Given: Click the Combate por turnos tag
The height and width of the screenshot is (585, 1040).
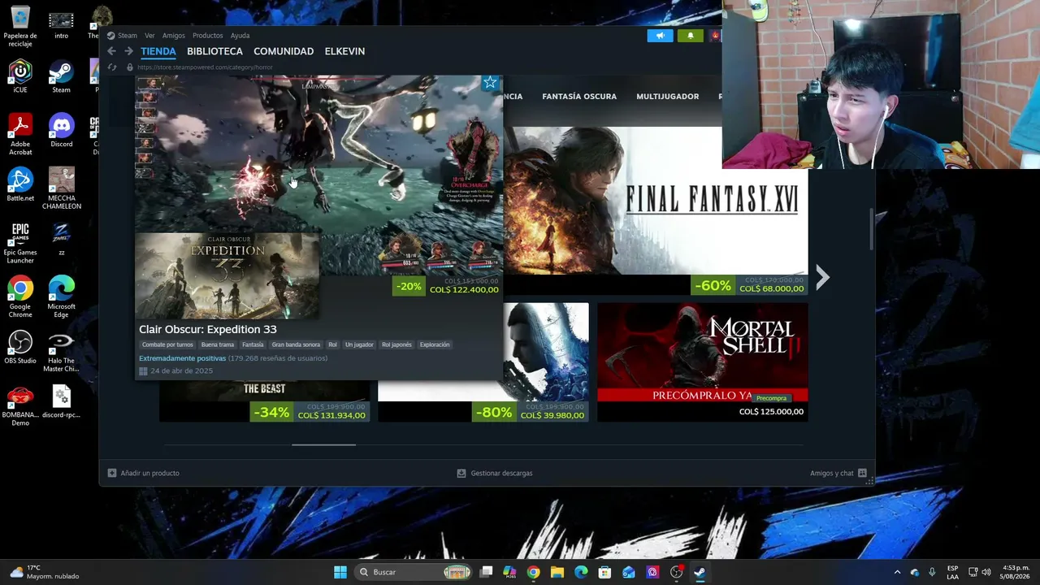Looking at the screenshot, I should [x=167, y=344].
